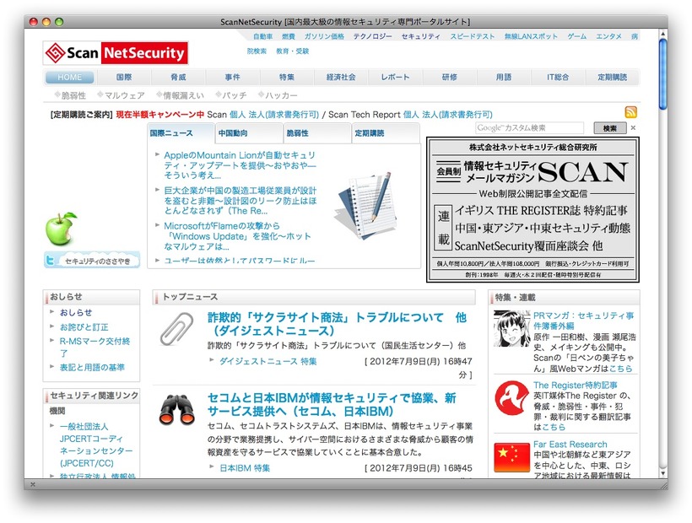Click the vertical scrollbar thumb
The image size is (692, 523).
click(x=662, y=73)
